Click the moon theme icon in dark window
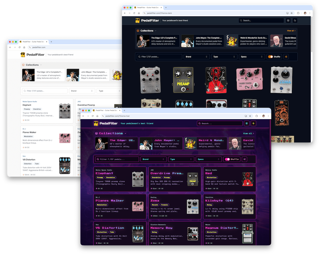The image size is (320, 255). 295,20
